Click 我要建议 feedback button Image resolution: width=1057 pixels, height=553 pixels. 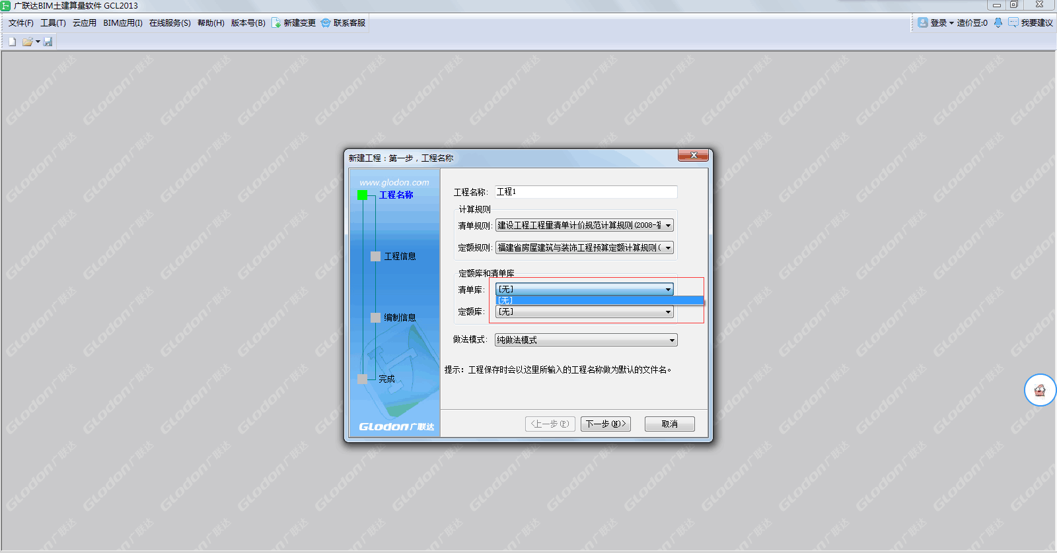click(x=1031, y=23)
